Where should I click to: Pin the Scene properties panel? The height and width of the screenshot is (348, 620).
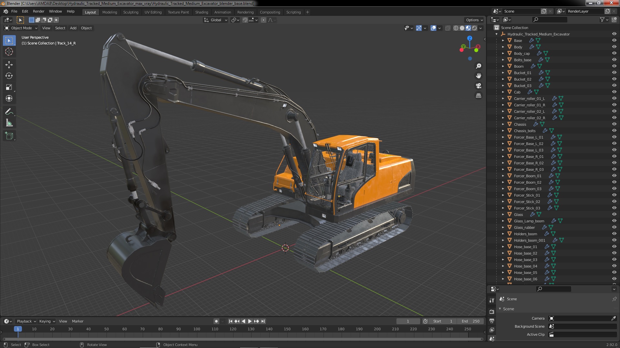(x=614, y=299)
